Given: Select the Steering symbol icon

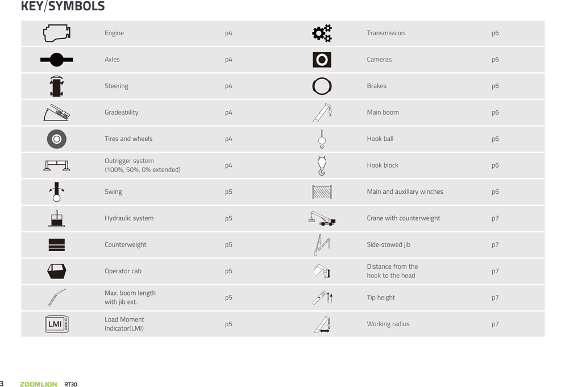Looking at the screenshot, I should pyautogui.click(x=57, y=86).
